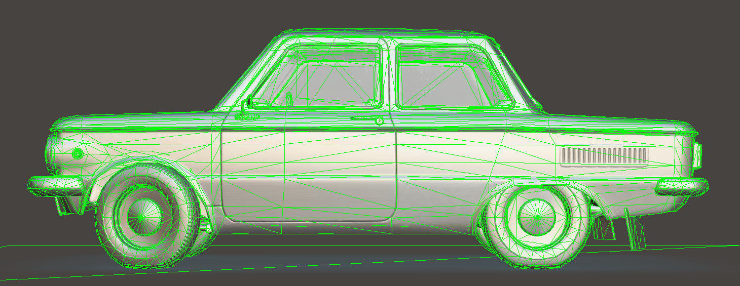
Task: Select the door handle on the car
Action: [366, 119]
